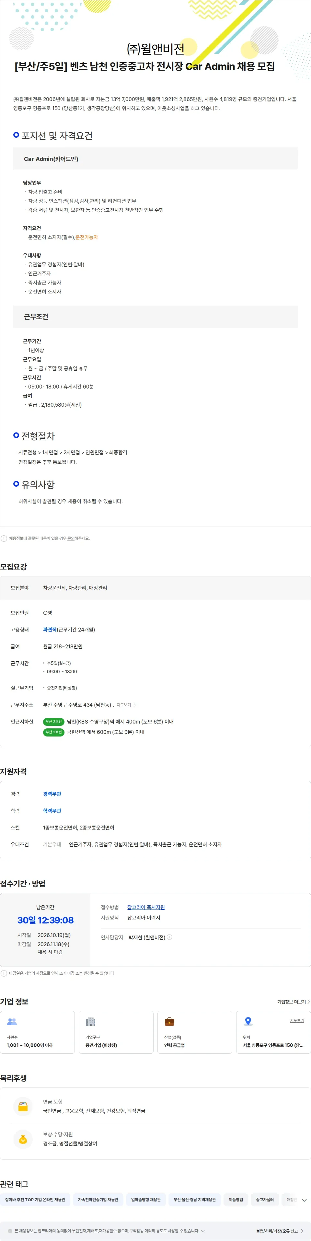Click 경조금, 명절선물/명절상여 benefits text
This screenshot has width=311, height=1241.
click(70, 1143)
